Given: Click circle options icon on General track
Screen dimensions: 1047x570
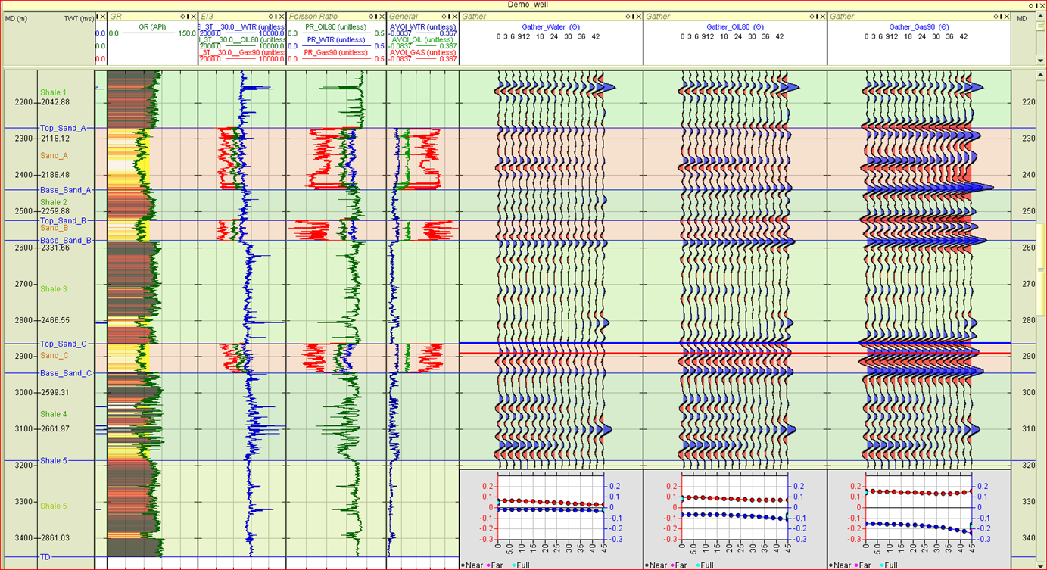Looking at the screenshot, I should (442, 16).
